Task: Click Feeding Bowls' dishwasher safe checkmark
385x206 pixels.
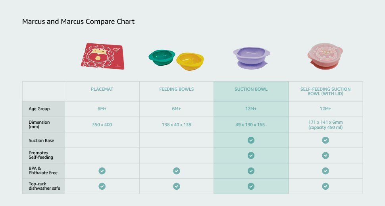Action: pos(177,186)
